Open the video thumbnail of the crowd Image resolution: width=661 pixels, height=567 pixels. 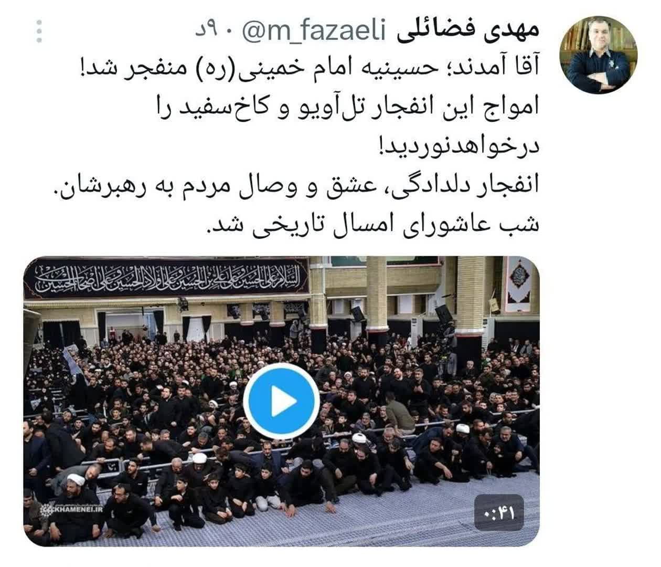pos(282,402)
